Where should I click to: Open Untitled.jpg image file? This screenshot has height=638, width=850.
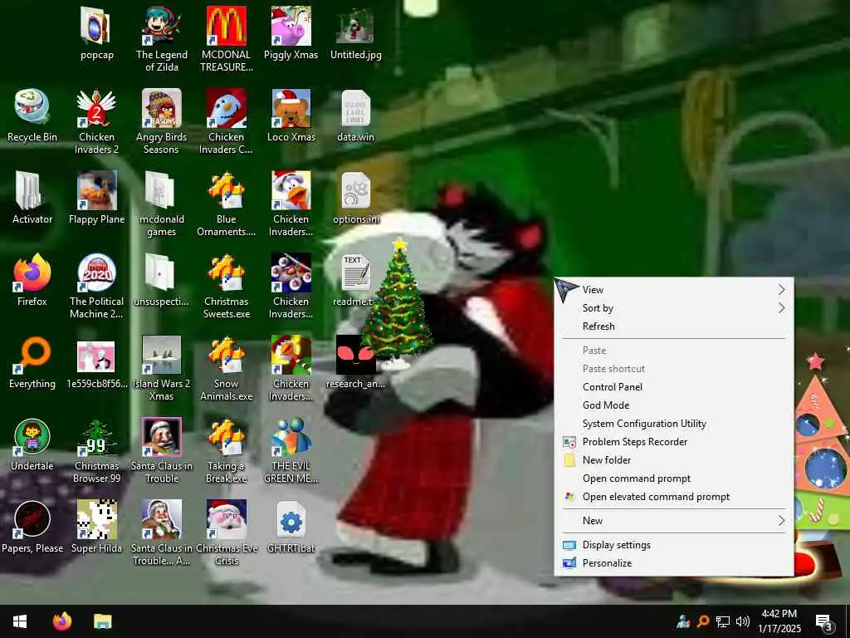(x=355, y=26)
